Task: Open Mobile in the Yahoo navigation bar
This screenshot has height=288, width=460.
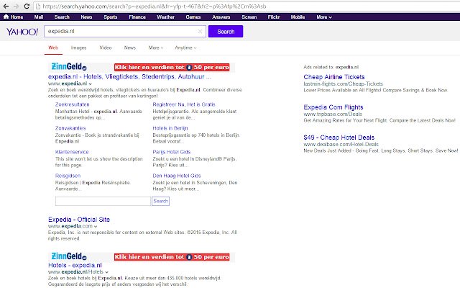Action: click(298, 17)
